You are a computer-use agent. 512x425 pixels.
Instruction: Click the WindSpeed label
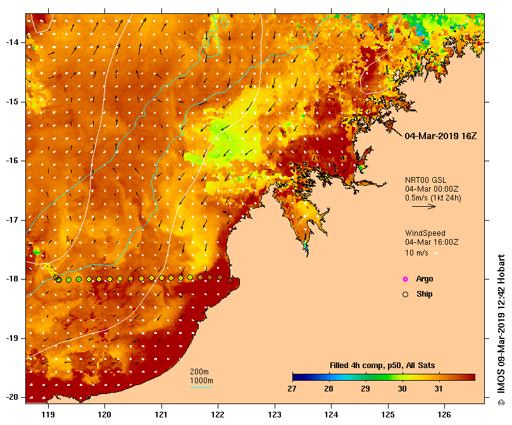tap(425, 233)
